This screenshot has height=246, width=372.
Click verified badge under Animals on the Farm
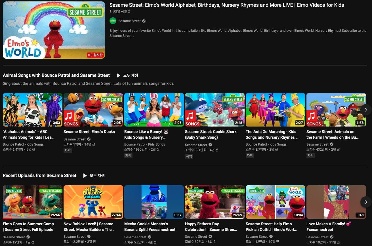tap(332, 144)
